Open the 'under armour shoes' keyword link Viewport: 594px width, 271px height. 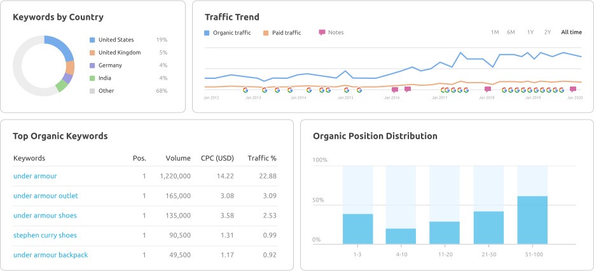pyautogui.click(x=45, y=215)
